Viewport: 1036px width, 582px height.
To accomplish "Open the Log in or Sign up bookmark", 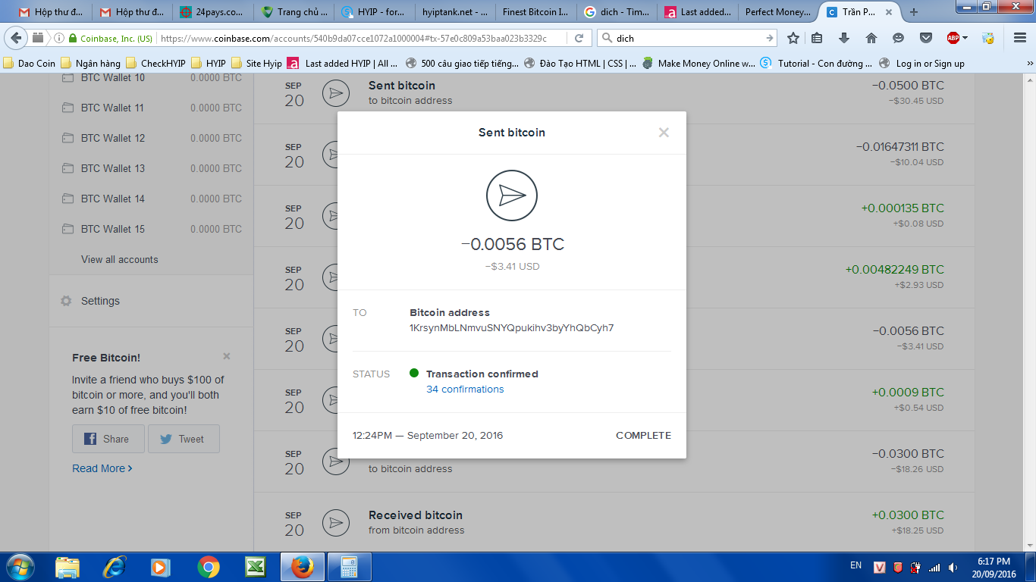I will [921, 64].
